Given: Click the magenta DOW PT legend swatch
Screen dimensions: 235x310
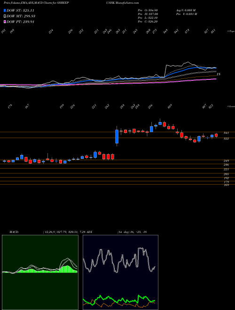Looking at the screenshot, I should pos(5,22).
